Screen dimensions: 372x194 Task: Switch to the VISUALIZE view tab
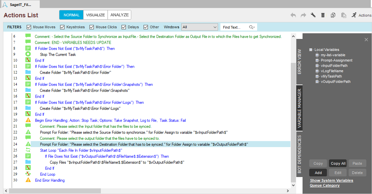[95, 15]
